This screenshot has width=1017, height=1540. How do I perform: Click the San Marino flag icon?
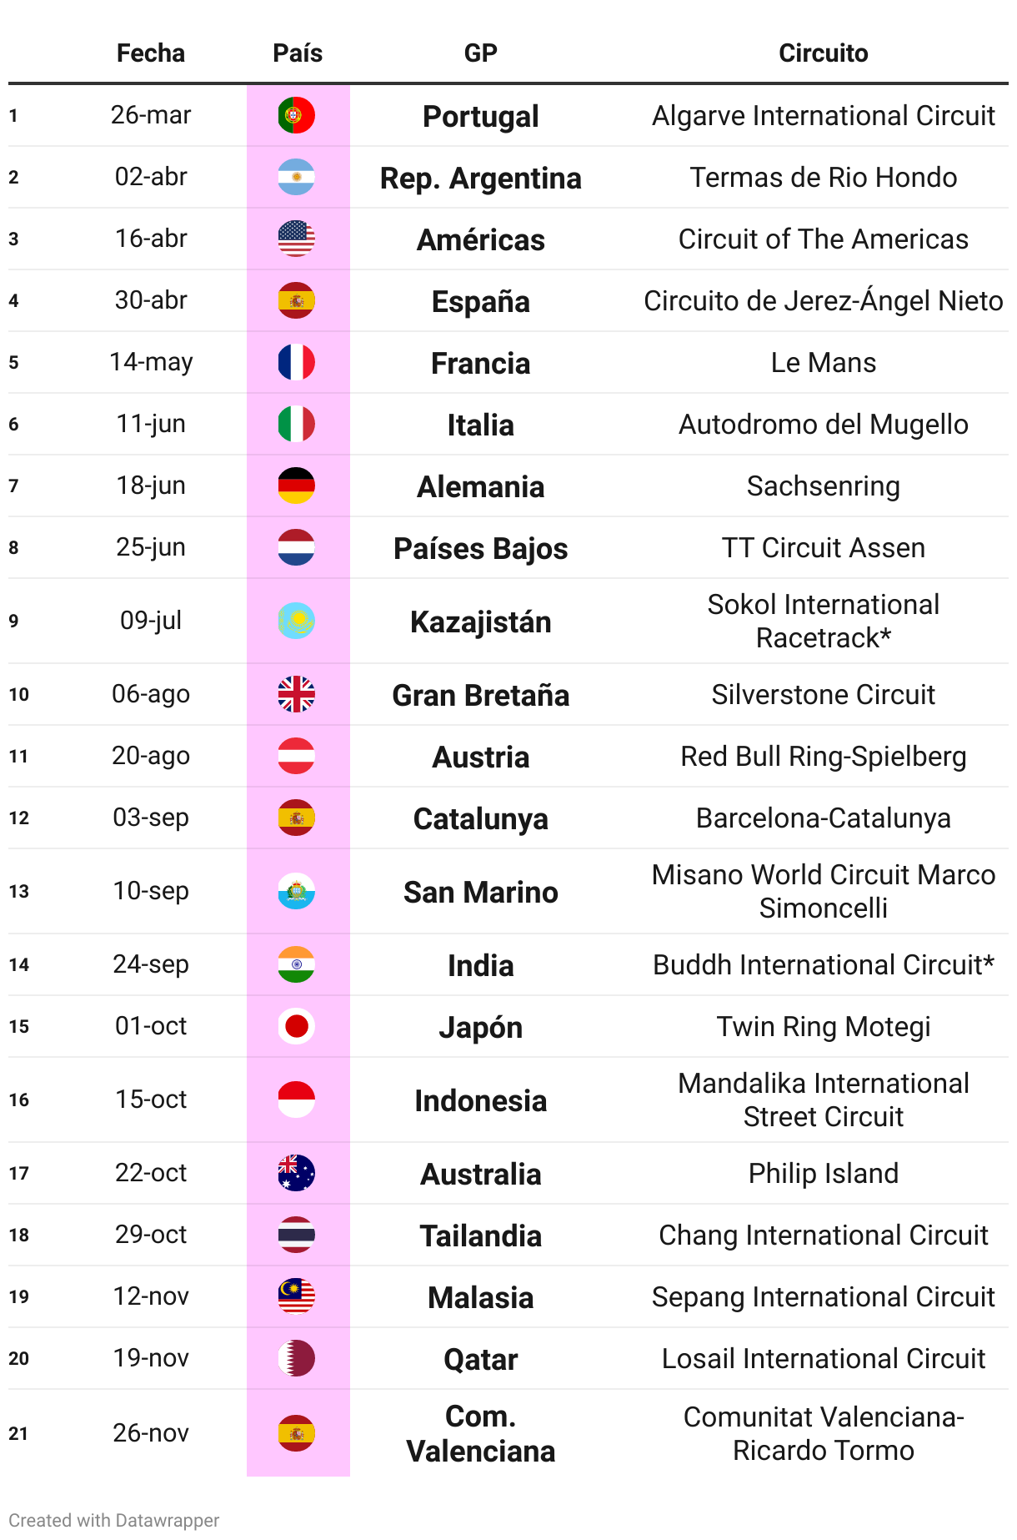click(296, 891)
